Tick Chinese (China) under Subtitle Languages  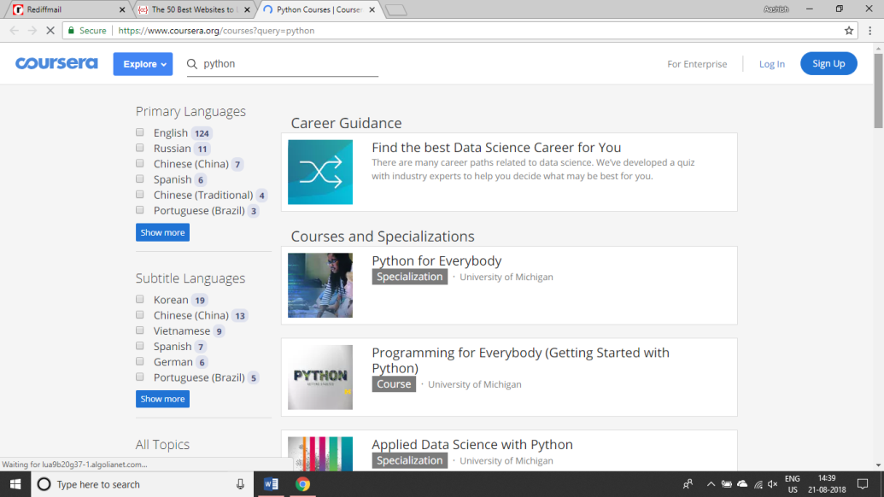(x=140, y=315)
